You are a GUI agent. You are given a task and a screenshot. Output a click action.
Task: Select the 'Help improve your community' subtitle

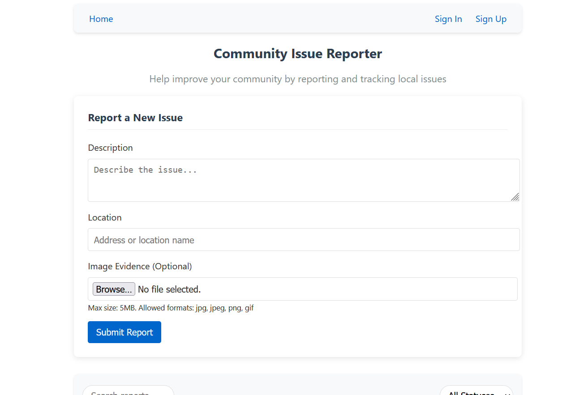tap(298, 79)
